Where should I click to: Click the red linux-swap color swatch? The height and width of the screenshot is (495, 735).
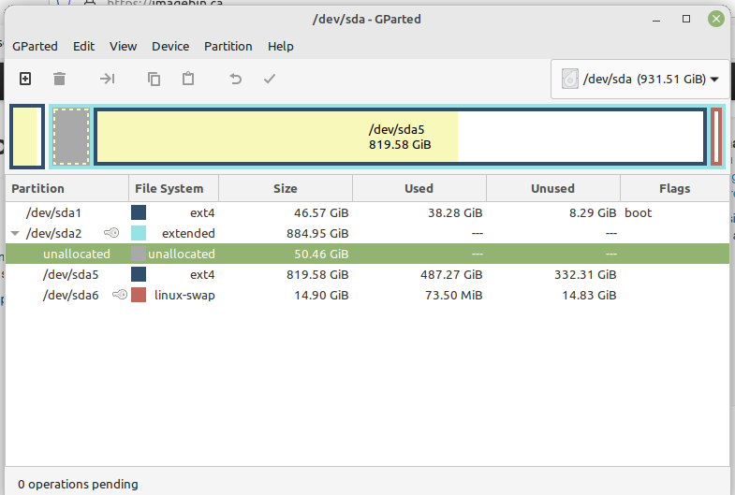[x=139, y=295]
